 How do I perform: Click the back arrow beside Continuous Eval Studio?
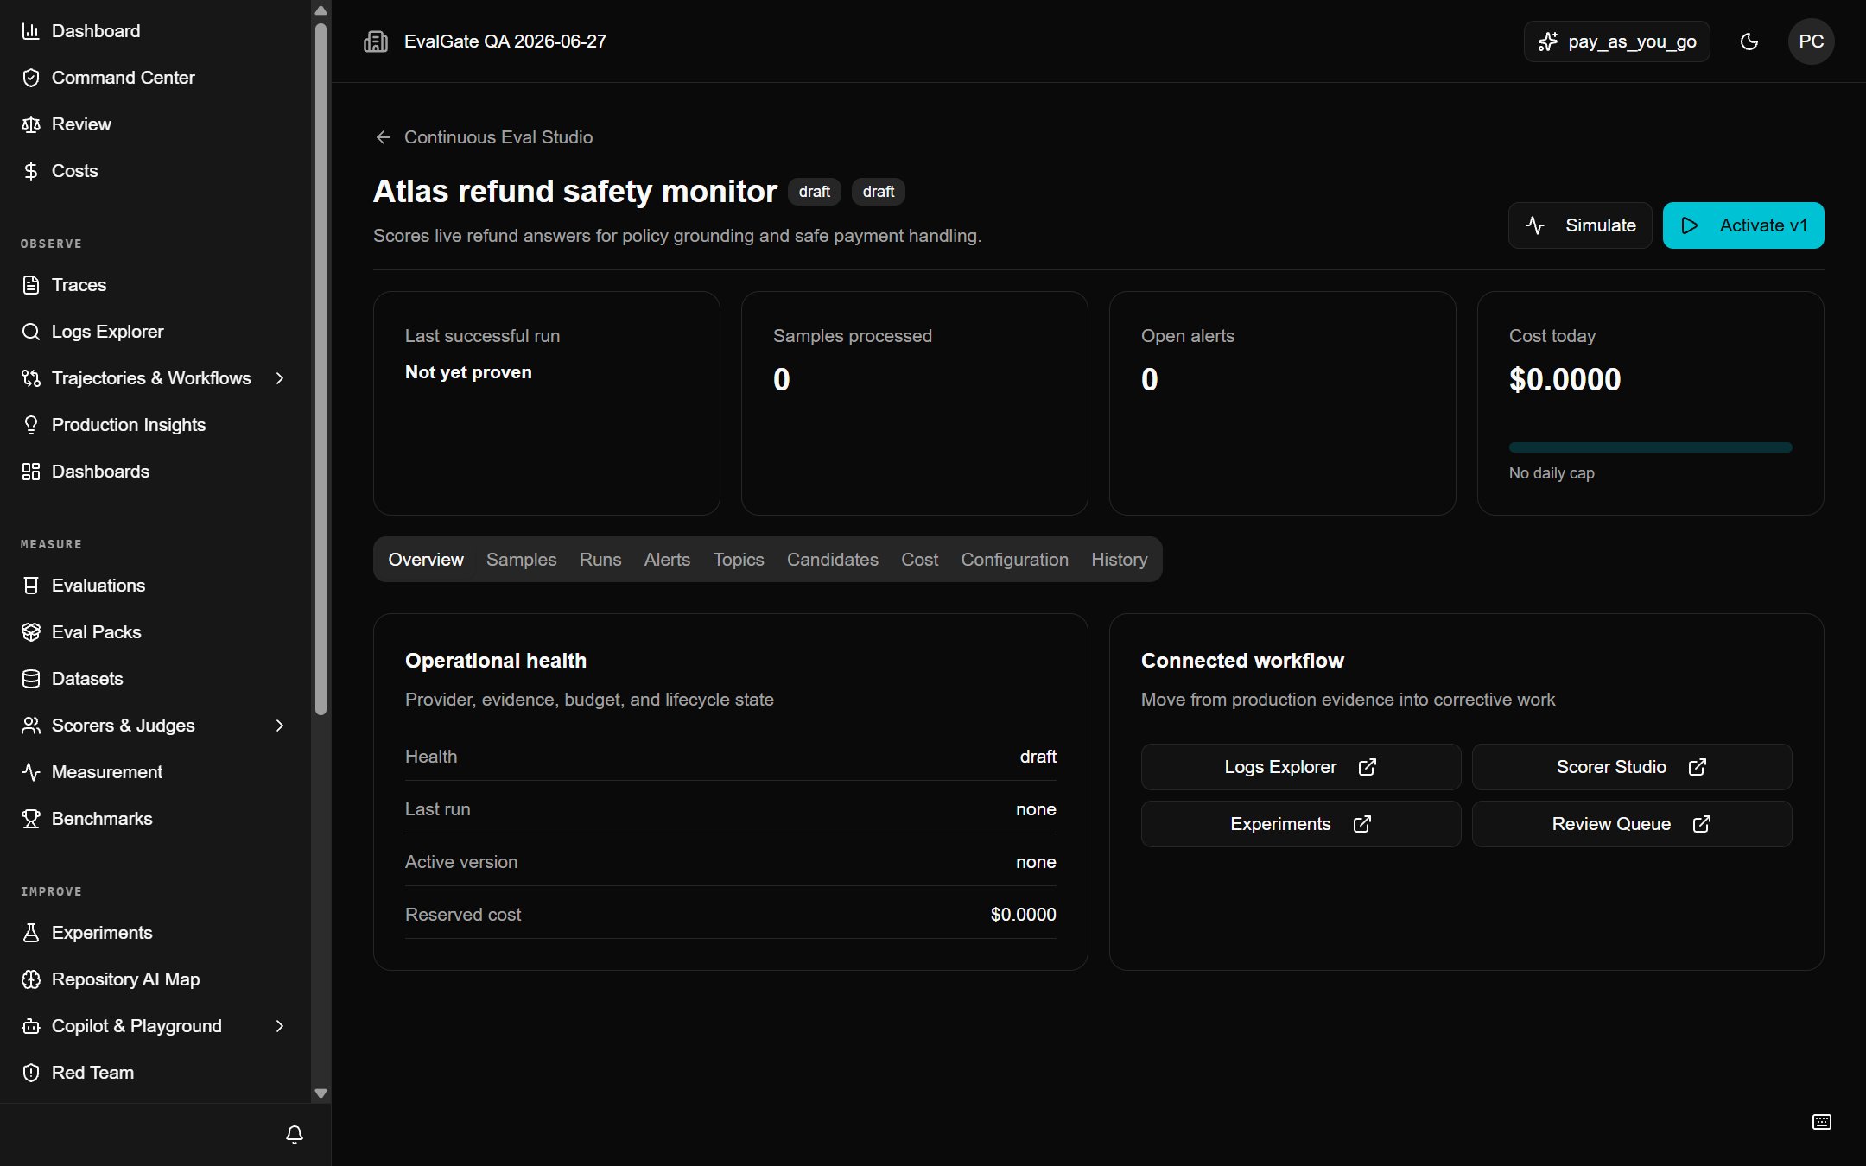point(384,137)
